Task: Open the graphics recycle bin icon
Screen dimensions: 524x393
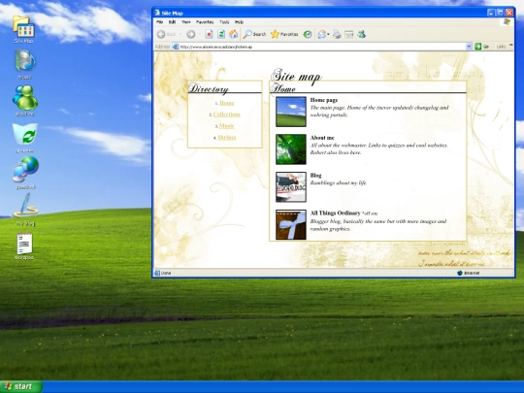Action: (x=25, y=137)
